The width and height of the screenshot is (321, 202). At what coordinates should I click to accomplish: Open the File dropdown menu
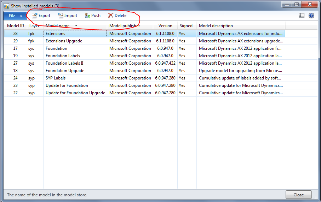pos(15,16)
